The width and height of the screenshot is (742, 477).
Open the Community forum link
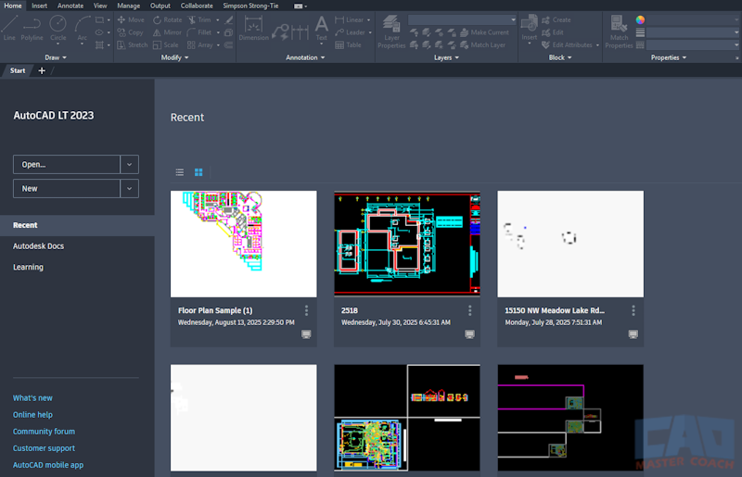(x=44, y=432)
